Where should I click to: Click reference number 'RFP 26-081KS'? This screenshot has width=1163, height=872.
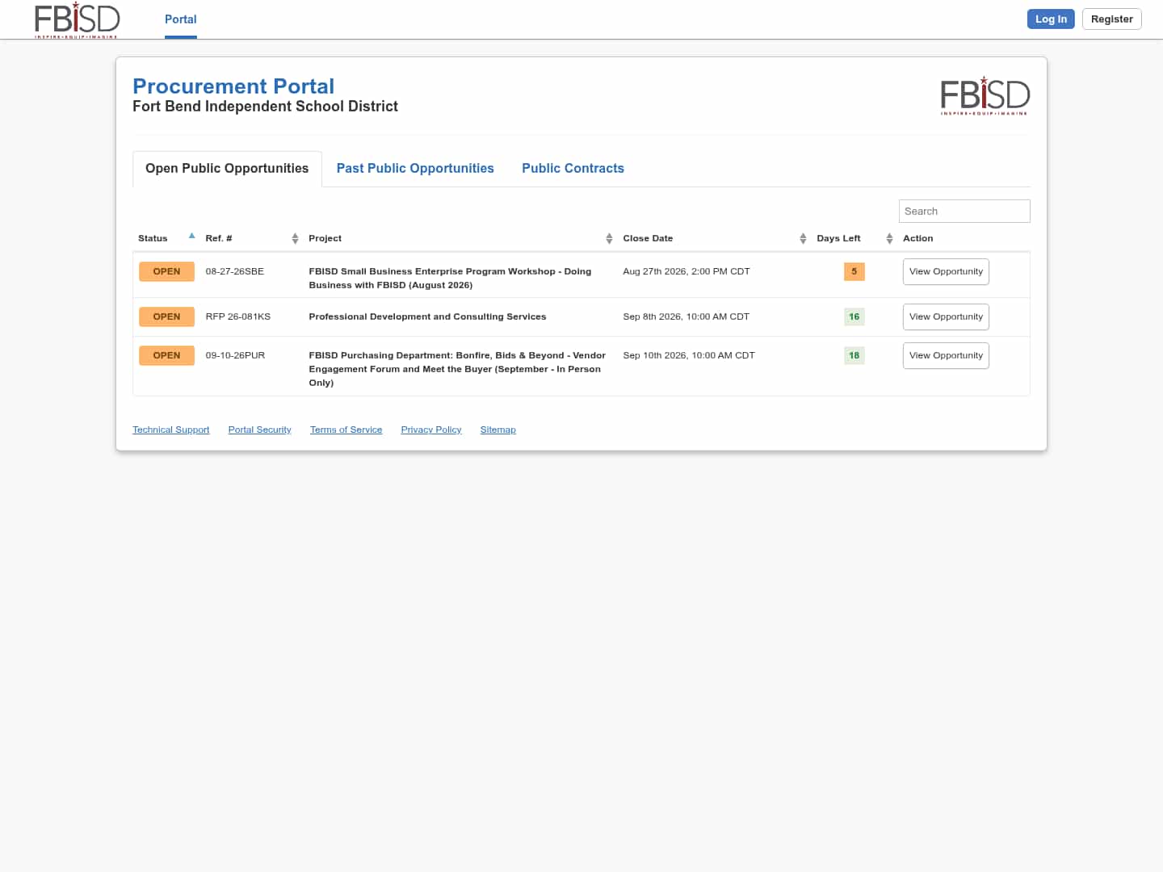[238, 317]
